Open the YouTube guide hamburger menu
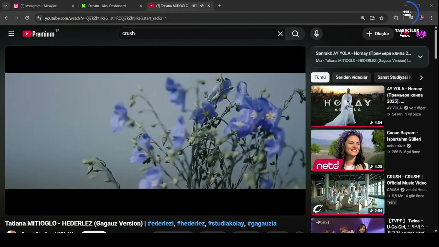Image resolution: width=439 pixels, height=247 pixels. 11,34
